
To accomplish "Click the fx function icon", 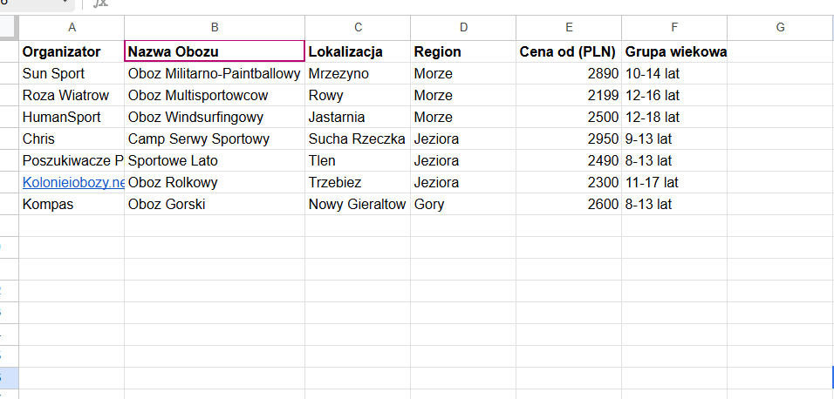I will [101, 3].
